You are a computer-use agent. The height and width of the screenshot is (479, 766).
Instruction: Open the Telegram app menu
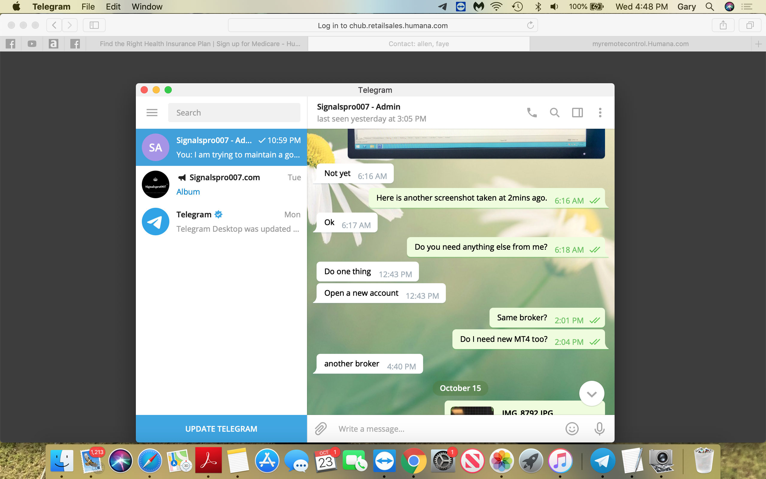[51, 7]
